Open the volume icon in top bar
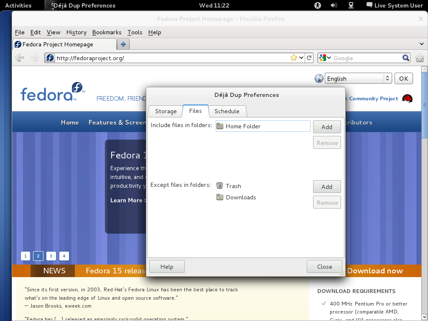Screen dimensions: 428x321 (334, 5)
